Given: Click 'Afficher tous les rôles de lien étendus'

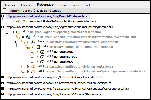Looking at the screenshot, I should (36, 11).
